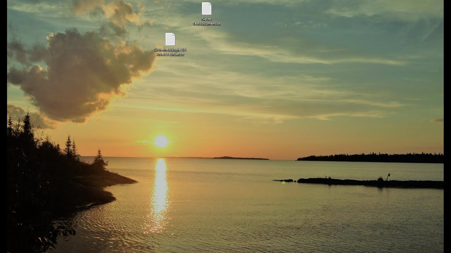
Task: Click the setting sun on the wallpaper
Action: tap(161, 141)
